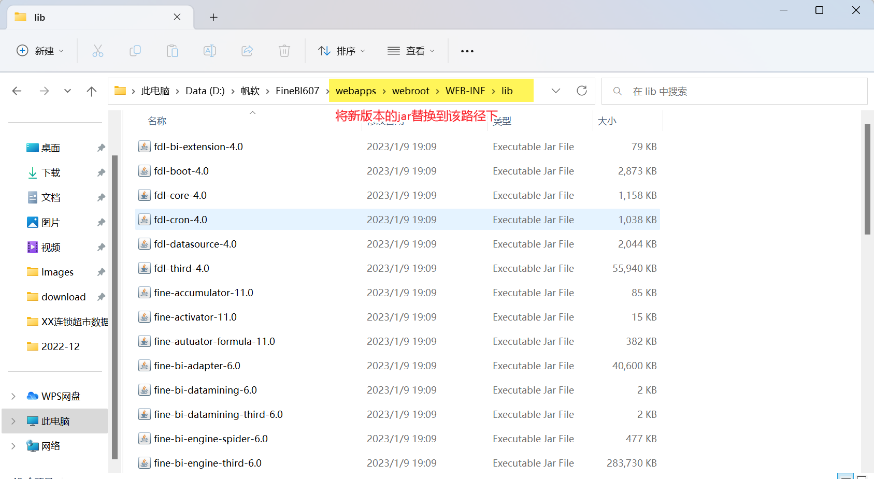Go forward with the right arrow

[45, 91]
